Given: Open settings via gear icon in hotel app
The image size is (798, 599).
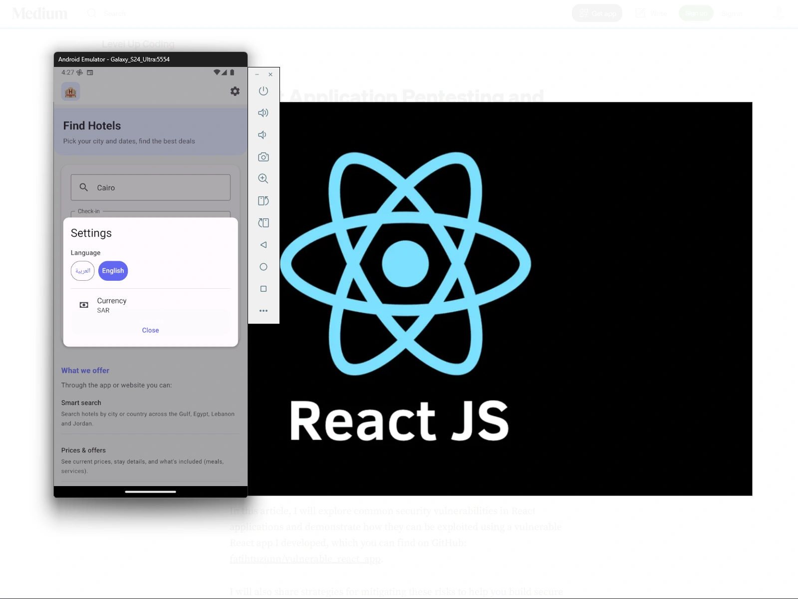Looking at the screenshot, I should click(x=235, y=91).
